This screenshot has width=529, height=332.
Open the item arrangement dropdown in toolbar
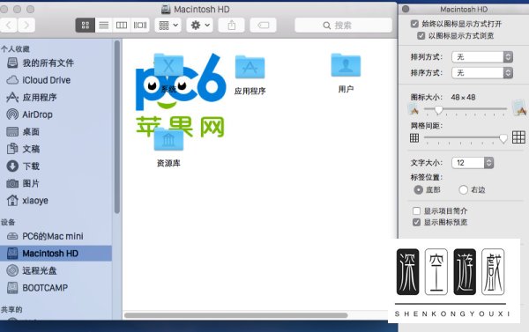tap(168, 26)
